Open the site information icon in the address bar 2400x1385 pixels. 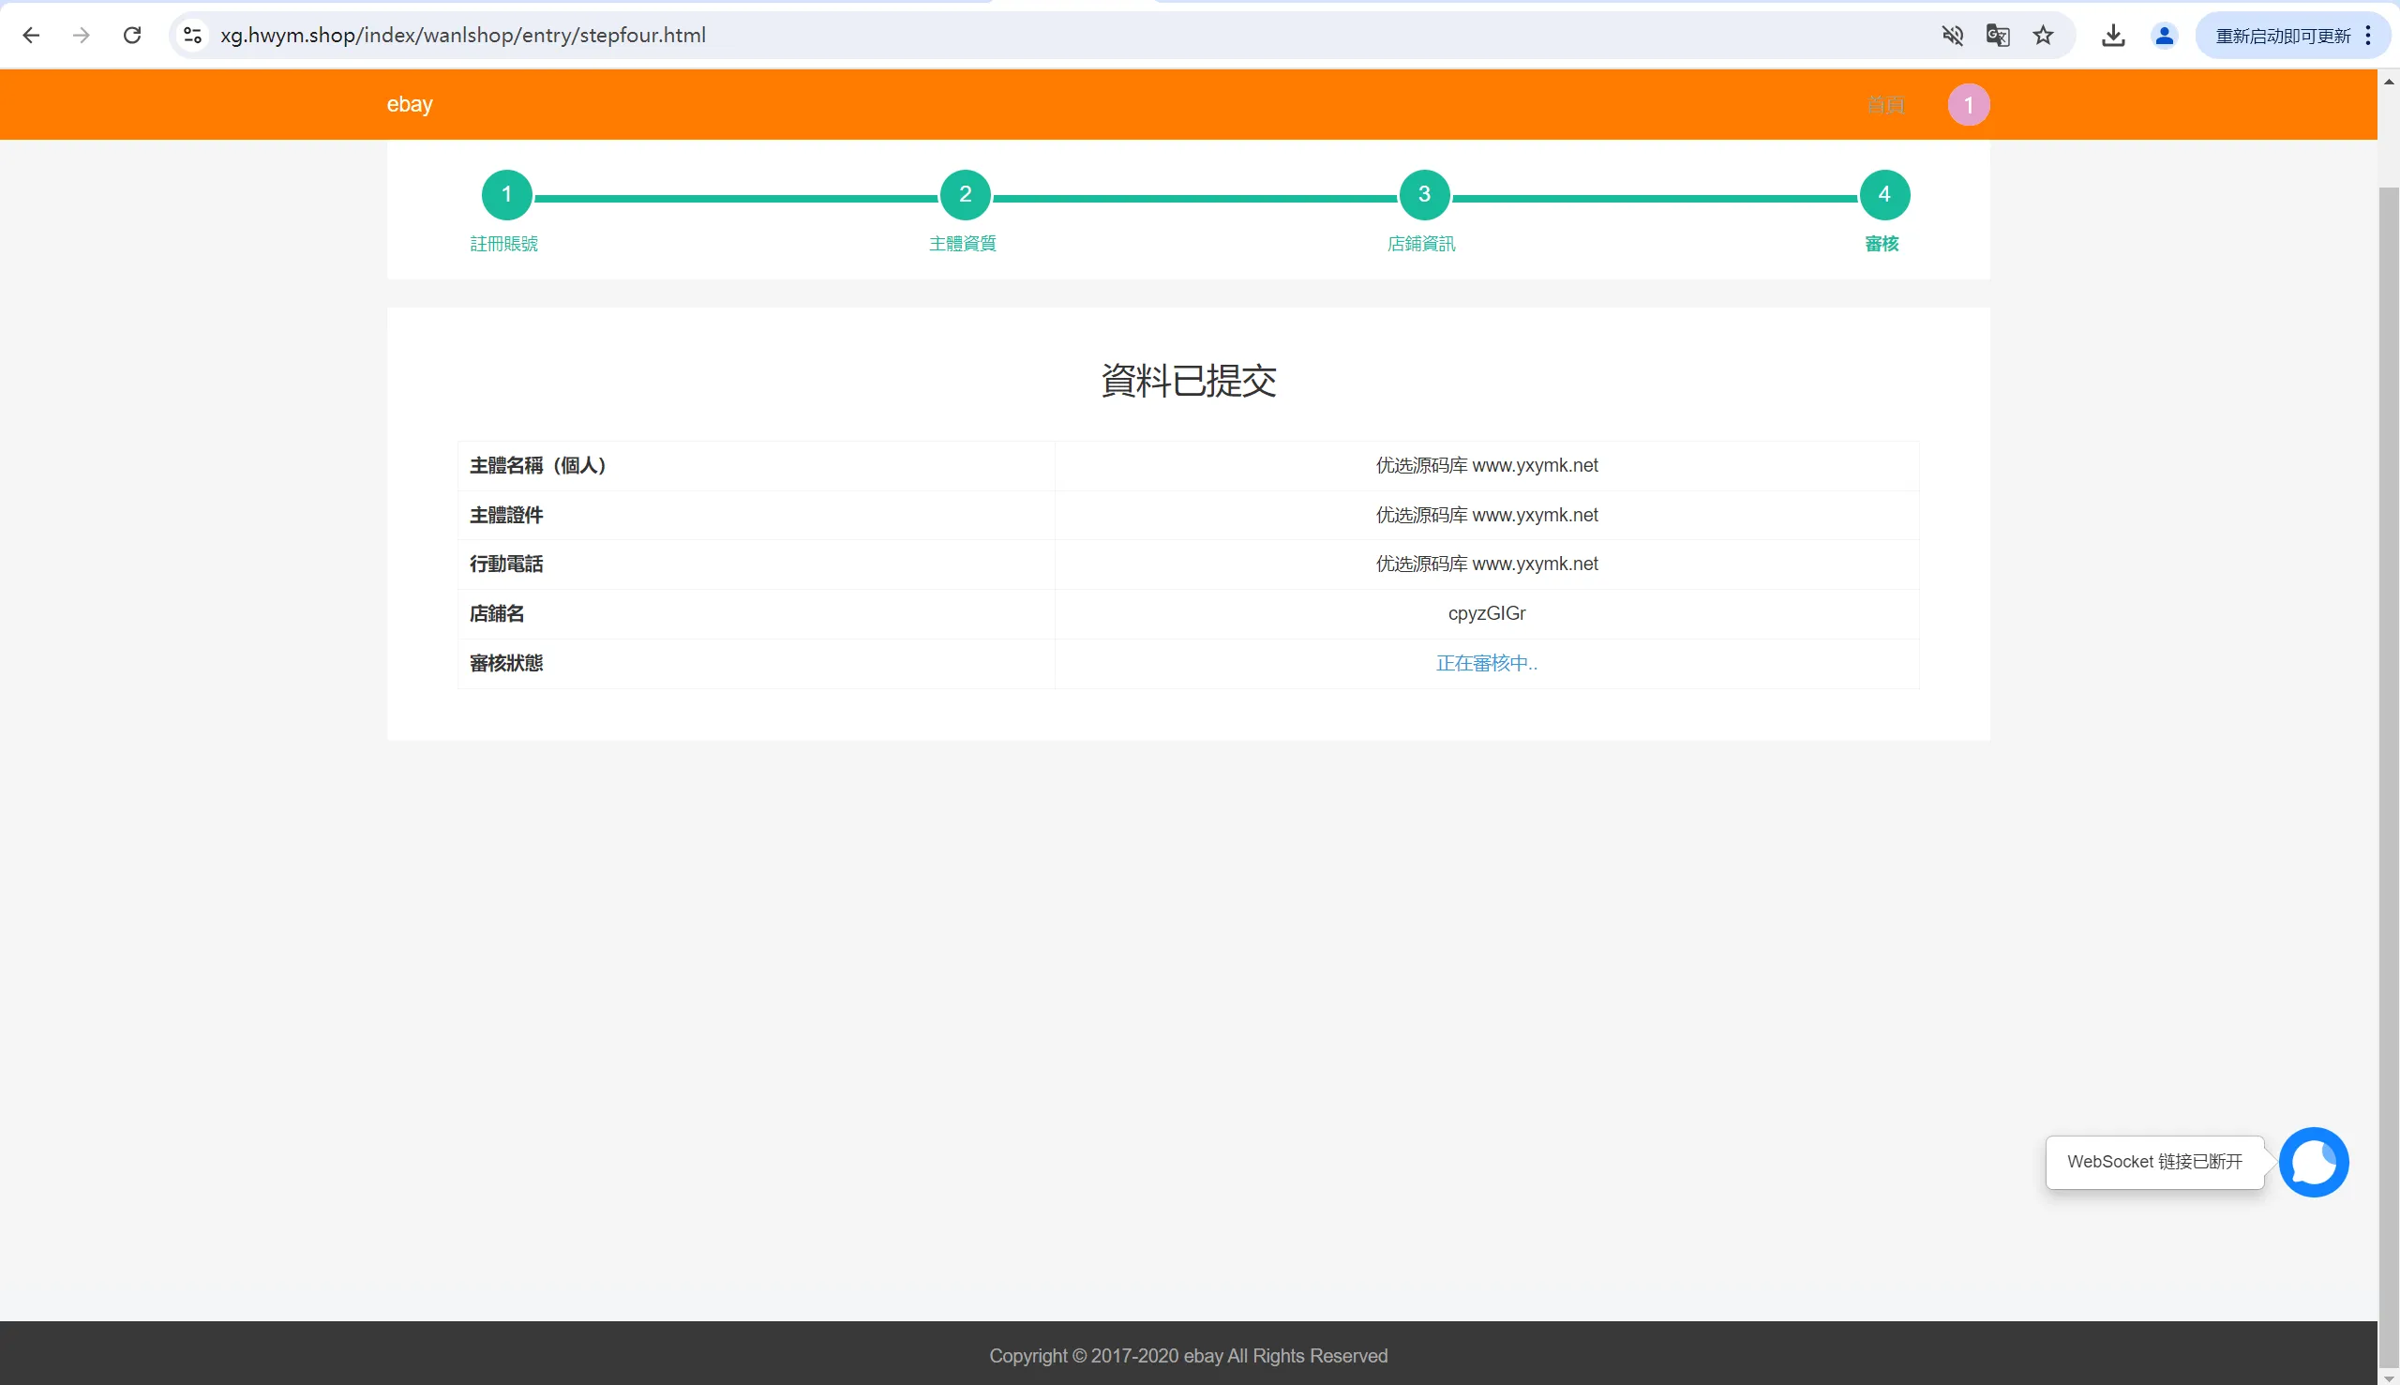[x=193, y=36]
